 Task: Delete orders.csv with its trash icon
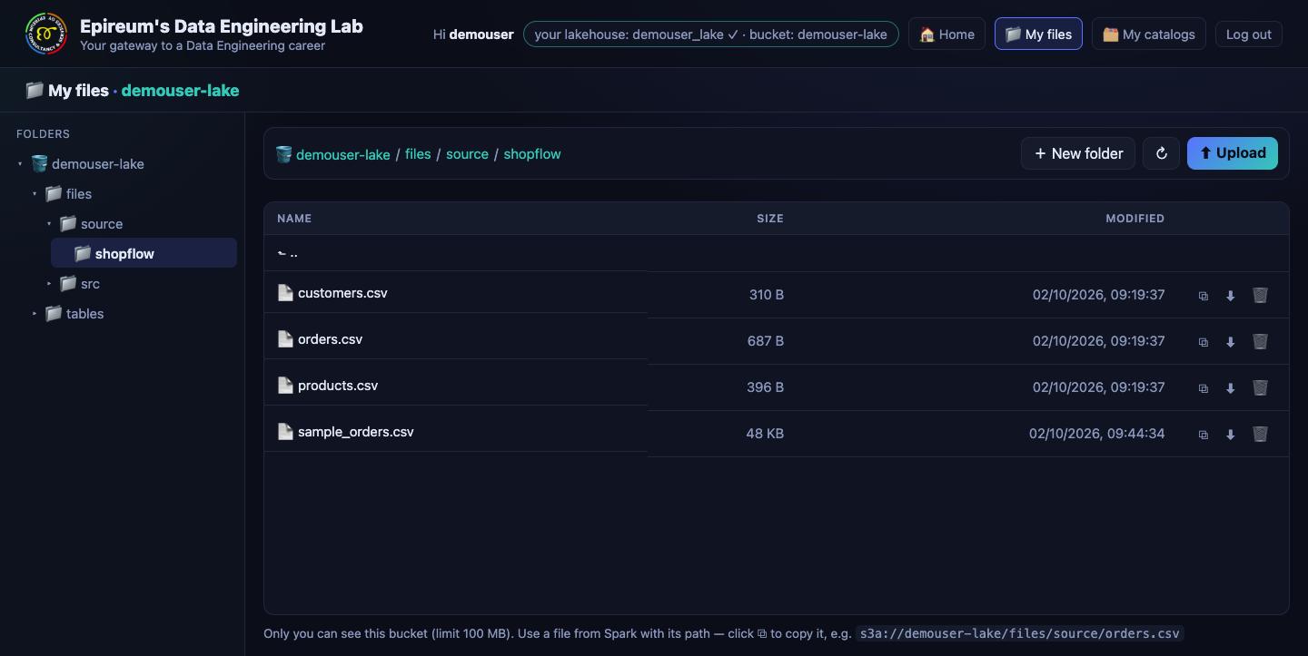(x=1260, y=341)
